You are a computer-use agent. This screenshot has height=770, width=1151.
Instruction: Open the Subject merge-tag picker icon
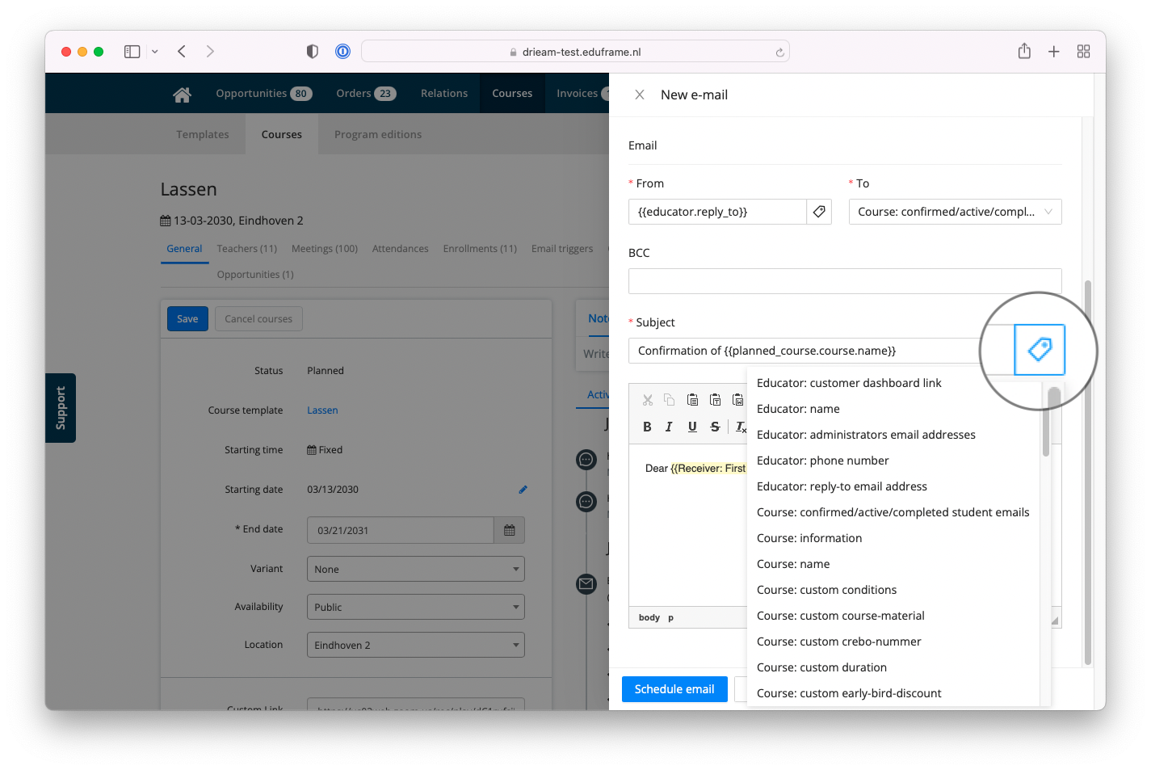pos(1040,350)
